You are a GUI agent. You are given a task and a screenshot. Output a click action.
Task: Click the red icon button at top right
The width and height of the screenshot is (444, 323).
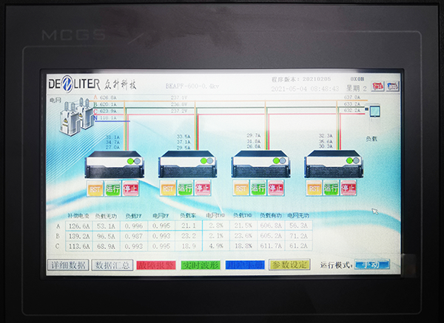click(x=377, y=86)
